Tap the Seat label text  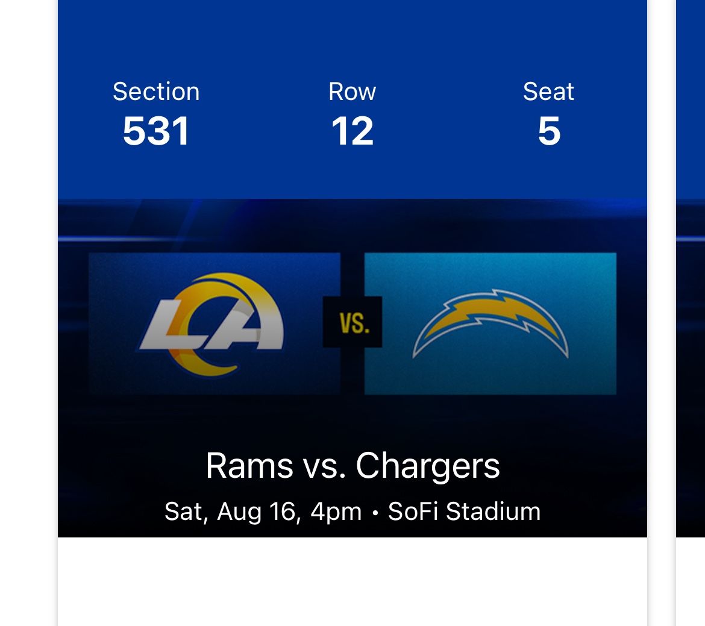tap(548, 92)
